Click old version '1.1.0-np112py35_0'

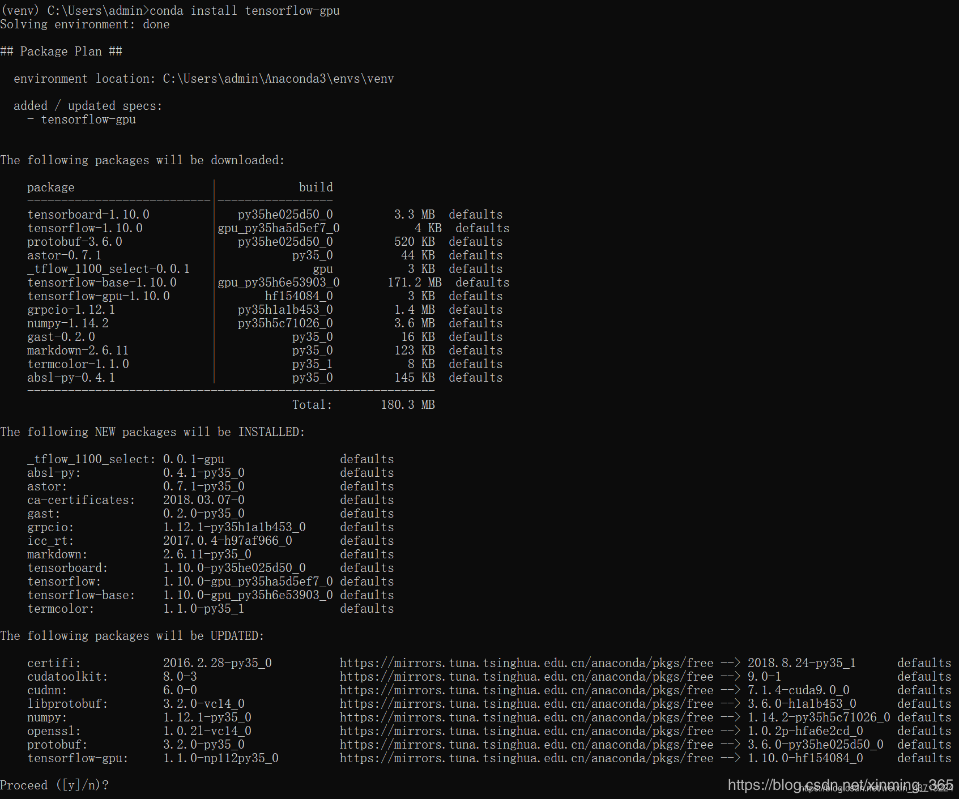pos(221,758)
